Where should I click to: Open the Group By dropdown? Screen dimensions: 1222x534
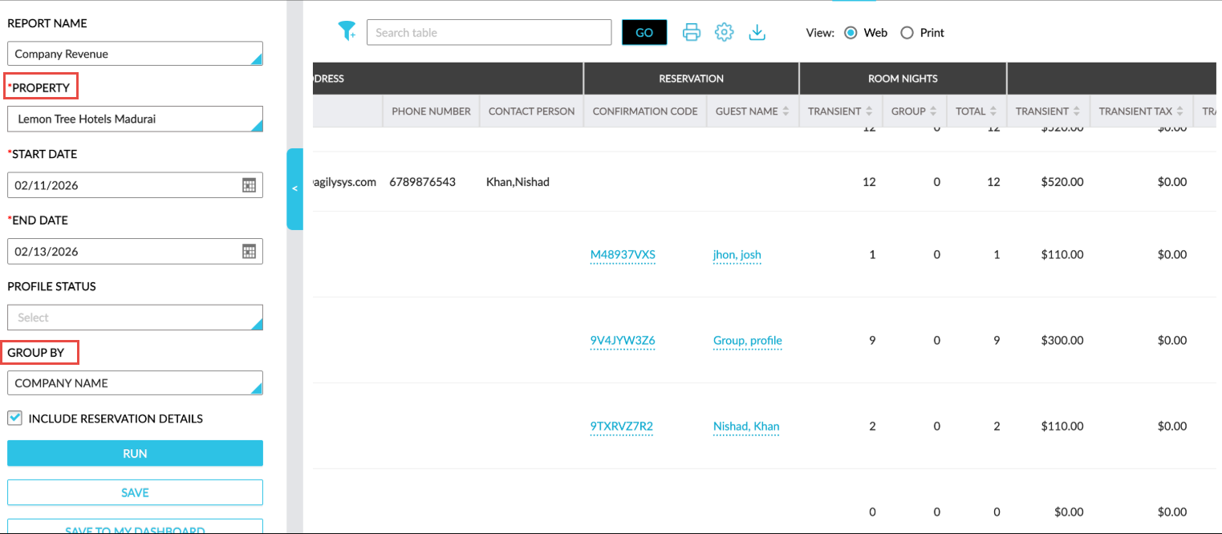135,383
